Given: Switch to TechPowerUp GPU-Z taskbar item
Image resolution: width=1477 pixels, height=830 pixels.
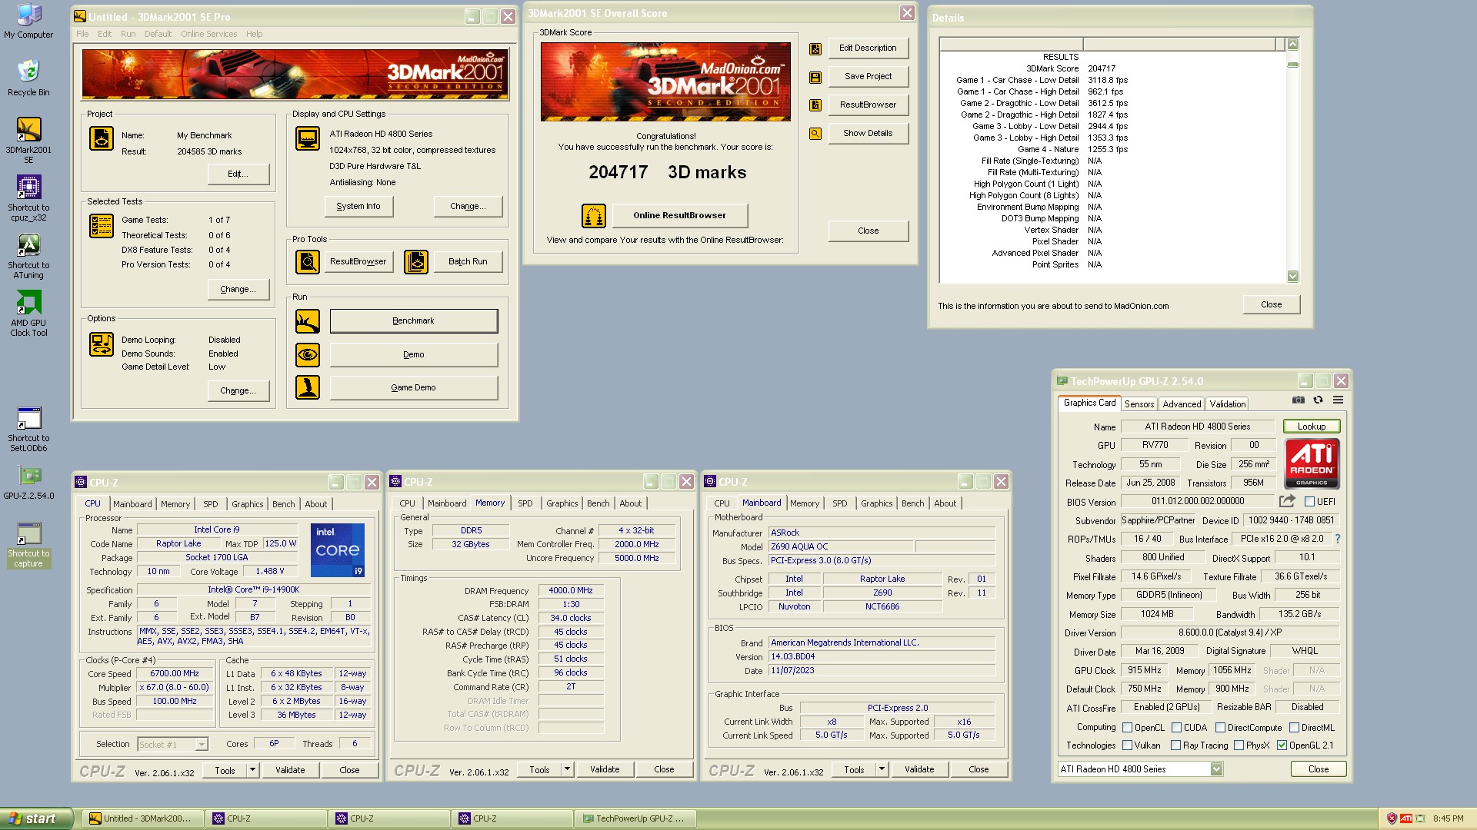Looking at the screenshot, I should point(635,819).
